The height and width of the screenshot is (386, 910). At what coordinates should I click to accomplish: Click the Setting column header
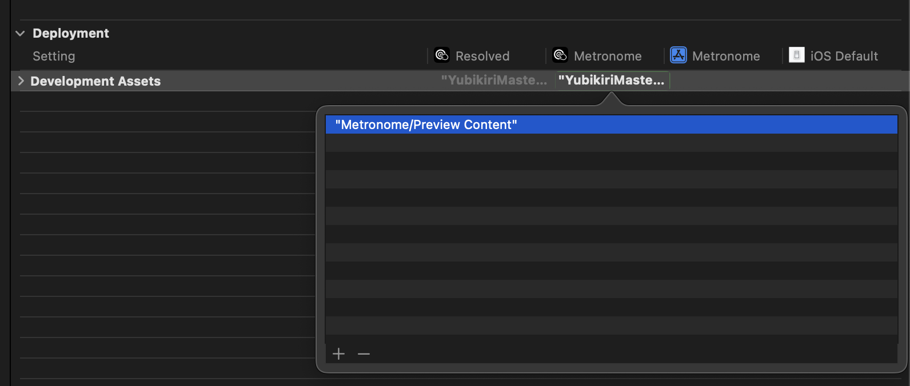coord(54,56)
